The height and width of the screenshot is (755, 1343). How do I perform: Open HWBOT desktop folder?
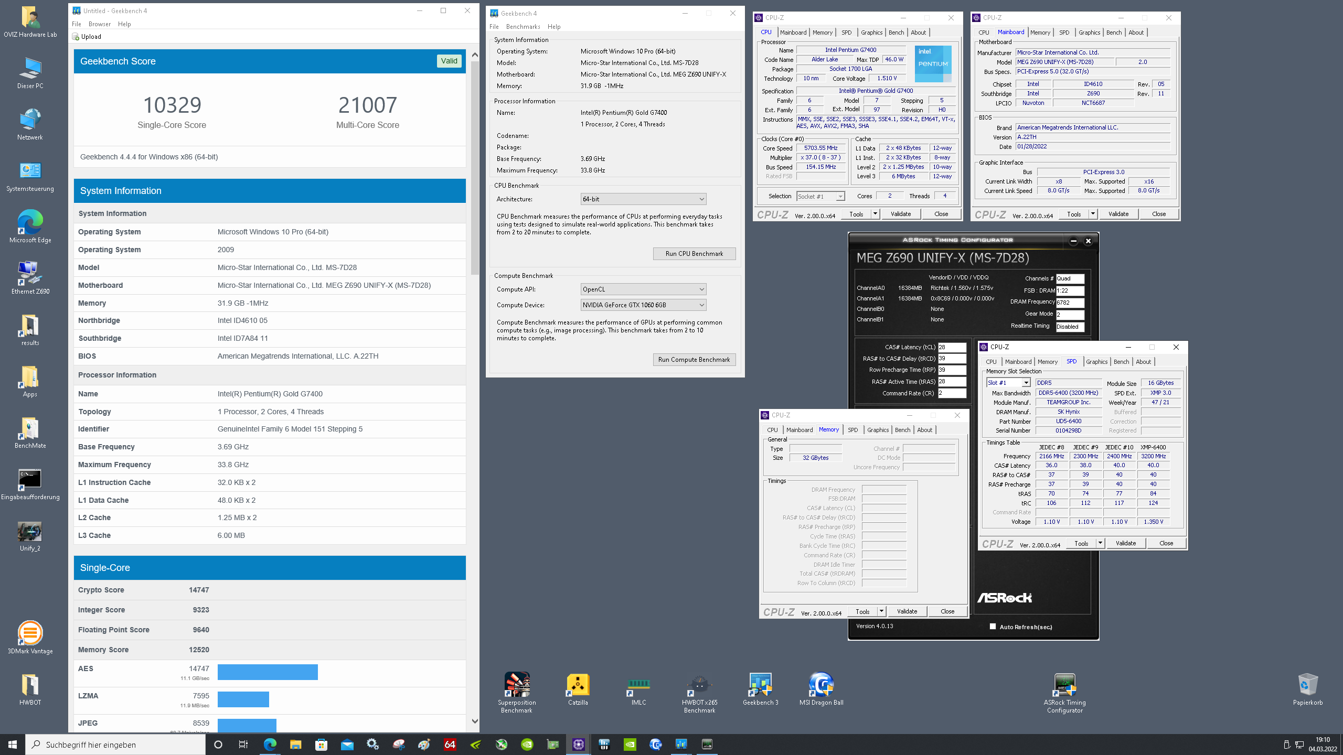point(30,689)
